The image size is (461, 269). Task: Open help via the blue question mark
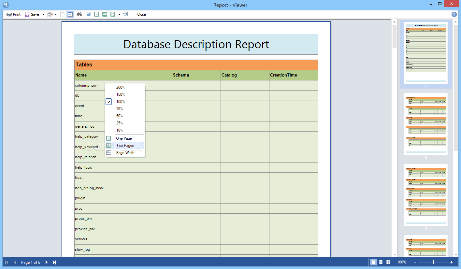(454, 14)
